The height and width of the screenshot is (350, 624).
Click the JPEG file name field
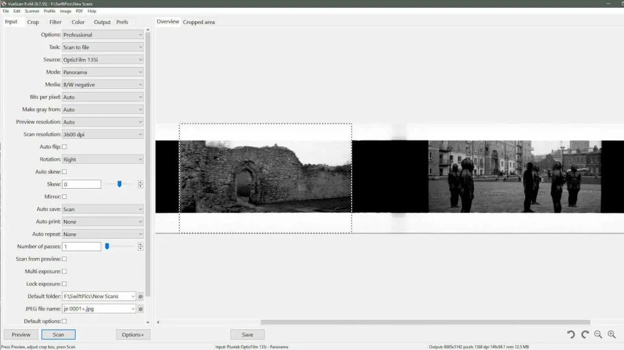click(99, 309)
